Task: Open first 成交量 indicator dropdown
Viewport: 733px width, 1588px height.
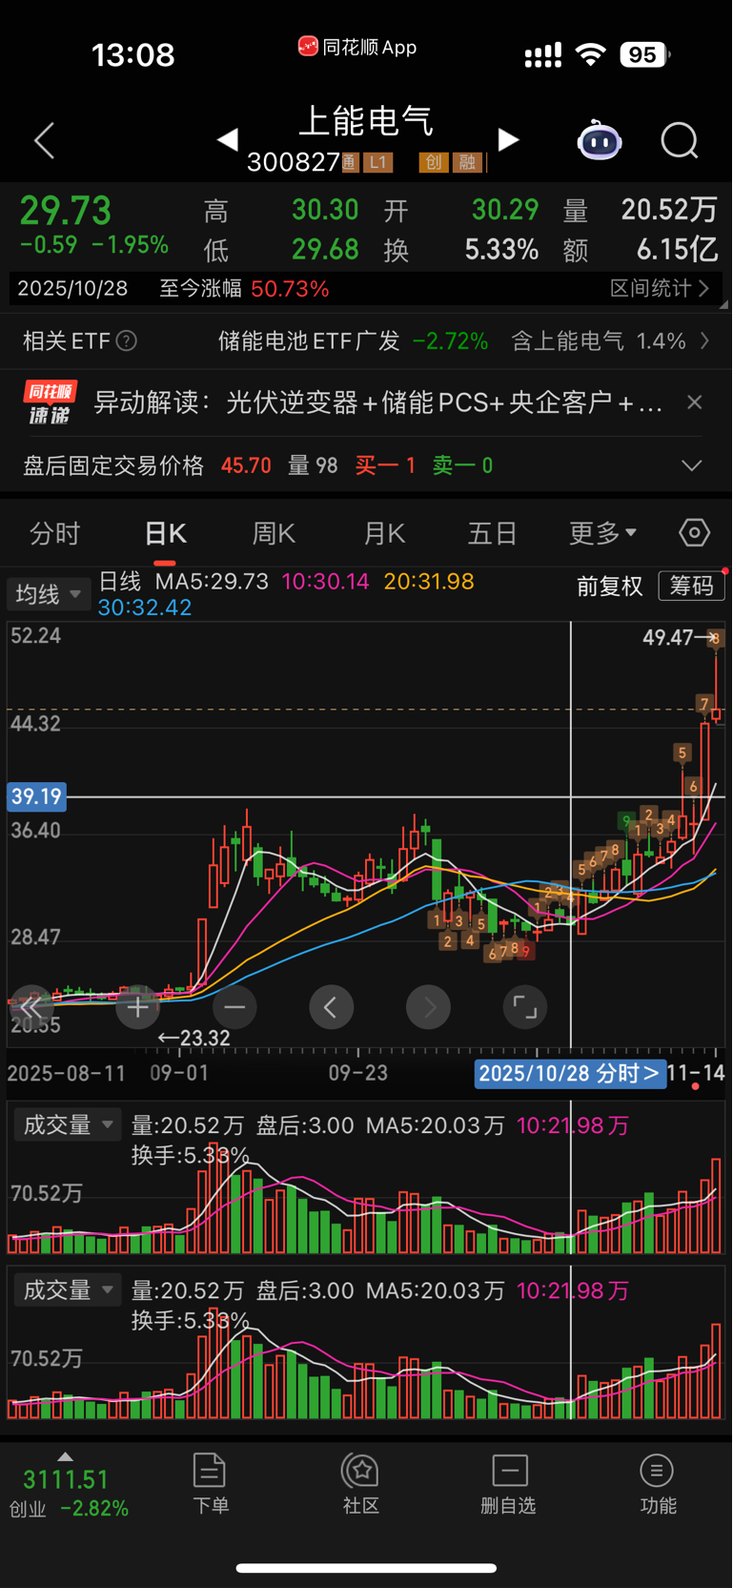Action: [x=68, y=1125]
